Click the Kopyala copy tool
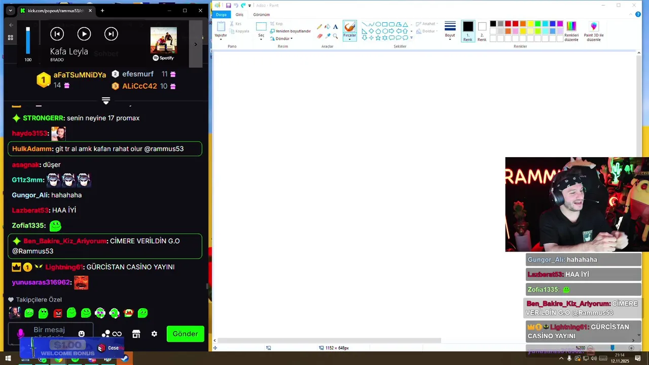 (x=239, y=31)
